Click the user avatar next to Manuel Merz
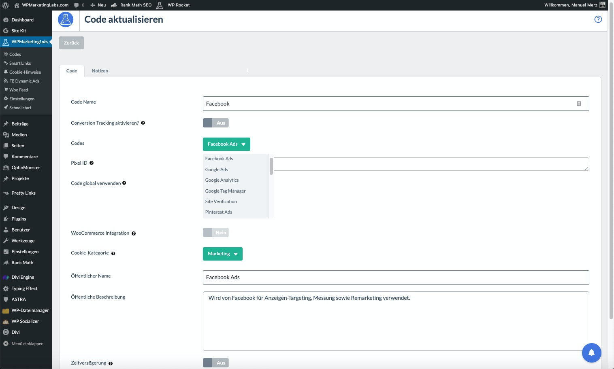 click(x=602, y=5)
